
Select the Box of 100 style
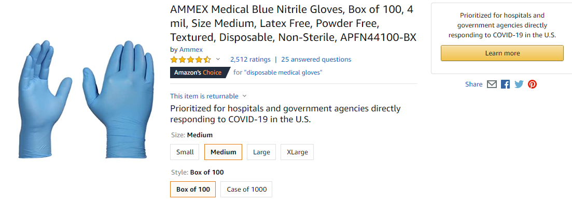tap(193, 189)
